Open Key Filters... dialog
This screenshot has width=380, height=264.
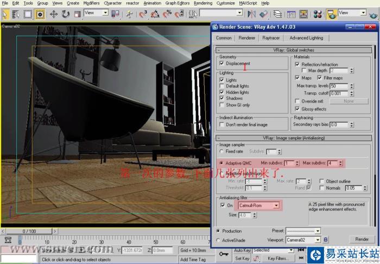[278, 259]
